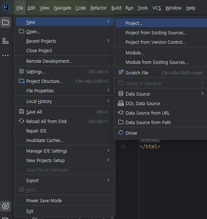Click line number 15 in the editor gutter
207x219 pixels.
(x=123, y=146)
